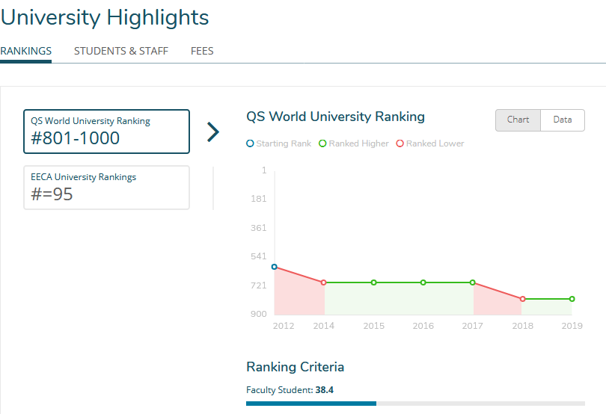This screenshot has height=414, width=606.
Task: Click the 2017 green data point
Action: [x=473, y=282]
